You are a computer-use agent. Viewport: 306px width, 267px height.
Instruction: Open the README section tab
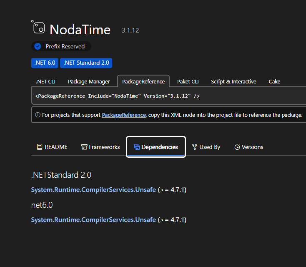click(52, 147)
